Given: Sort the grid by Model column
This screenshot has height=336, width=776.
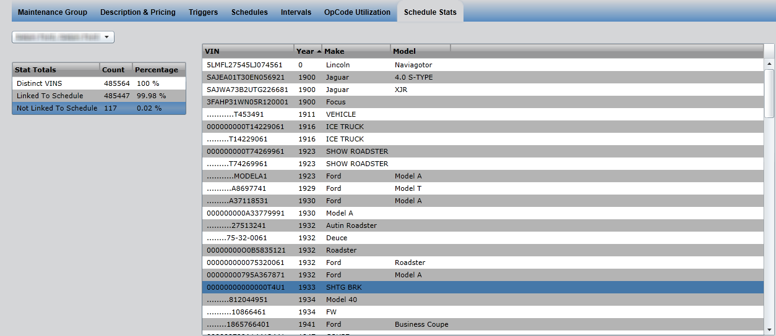Looking at the screenshot, I should pyautogui.click(x=420, y=51).
